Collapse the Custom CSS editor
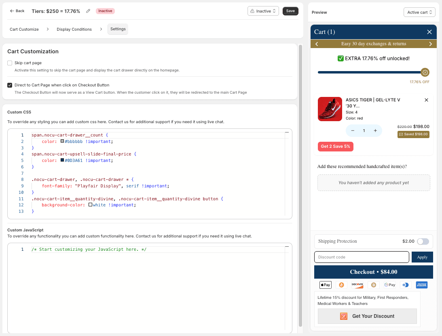Image resolution: width=442 pixels, height=336 pixels. [x=287, y=132]
